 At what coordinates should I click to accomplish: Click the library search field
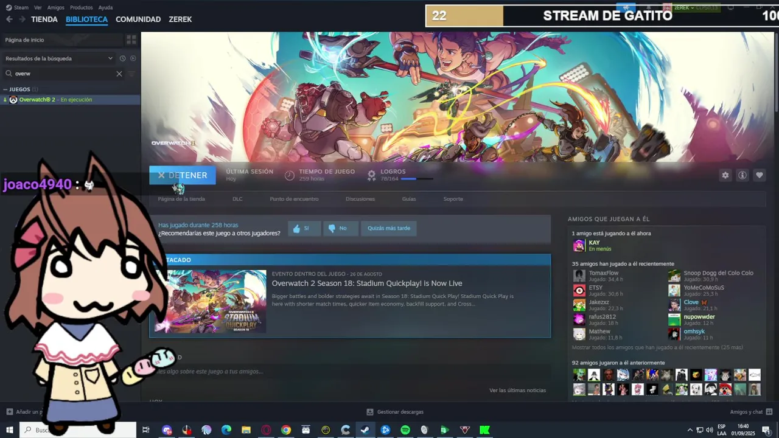tap(64, 74)
